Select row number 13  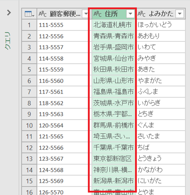pyautogui.click(x=29, y=159)
